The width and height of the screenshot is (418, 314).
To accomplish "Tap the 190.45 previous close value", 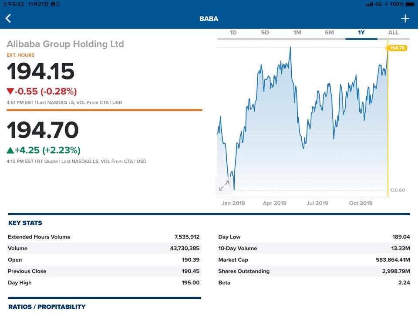I will point(191,271).
